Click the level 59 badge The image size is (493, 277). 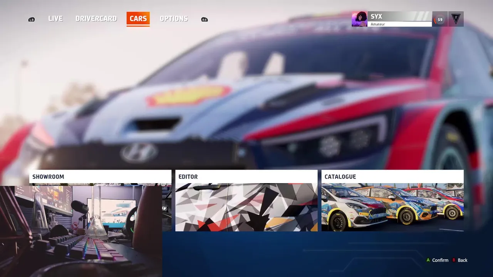pos(439,19)
